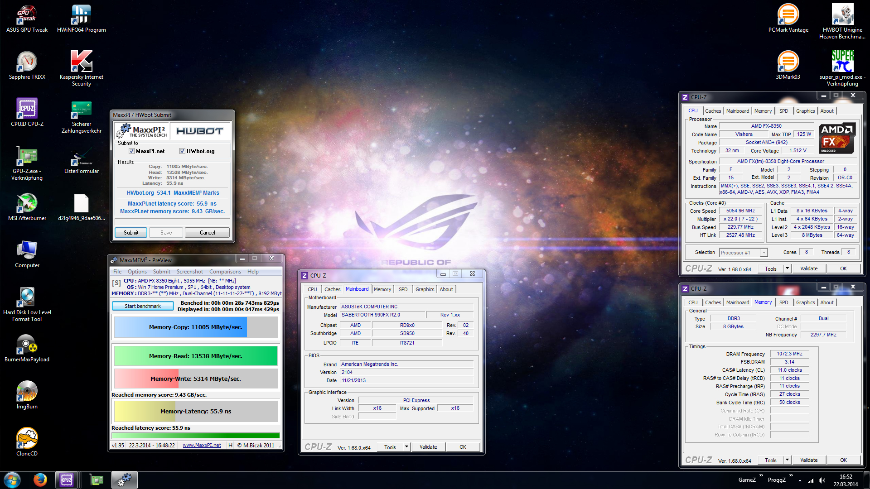Open Computer desktop icon
Viewport: 870px width, 489px height.
[x=27, y=254]
